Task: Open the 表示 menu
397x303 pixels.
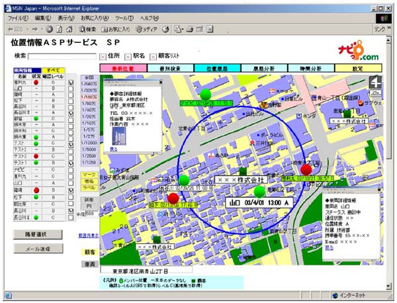Action: coord(66,19)
